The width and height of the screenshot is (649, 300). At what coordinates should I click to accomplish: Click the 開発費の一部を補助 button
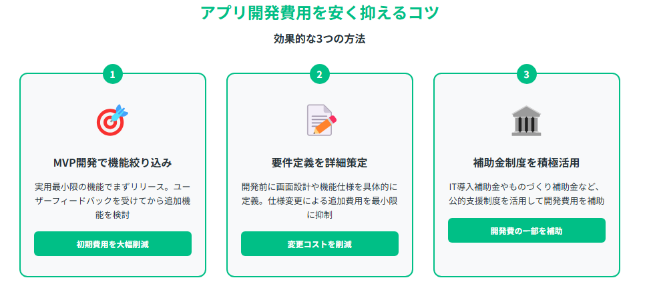527,231
